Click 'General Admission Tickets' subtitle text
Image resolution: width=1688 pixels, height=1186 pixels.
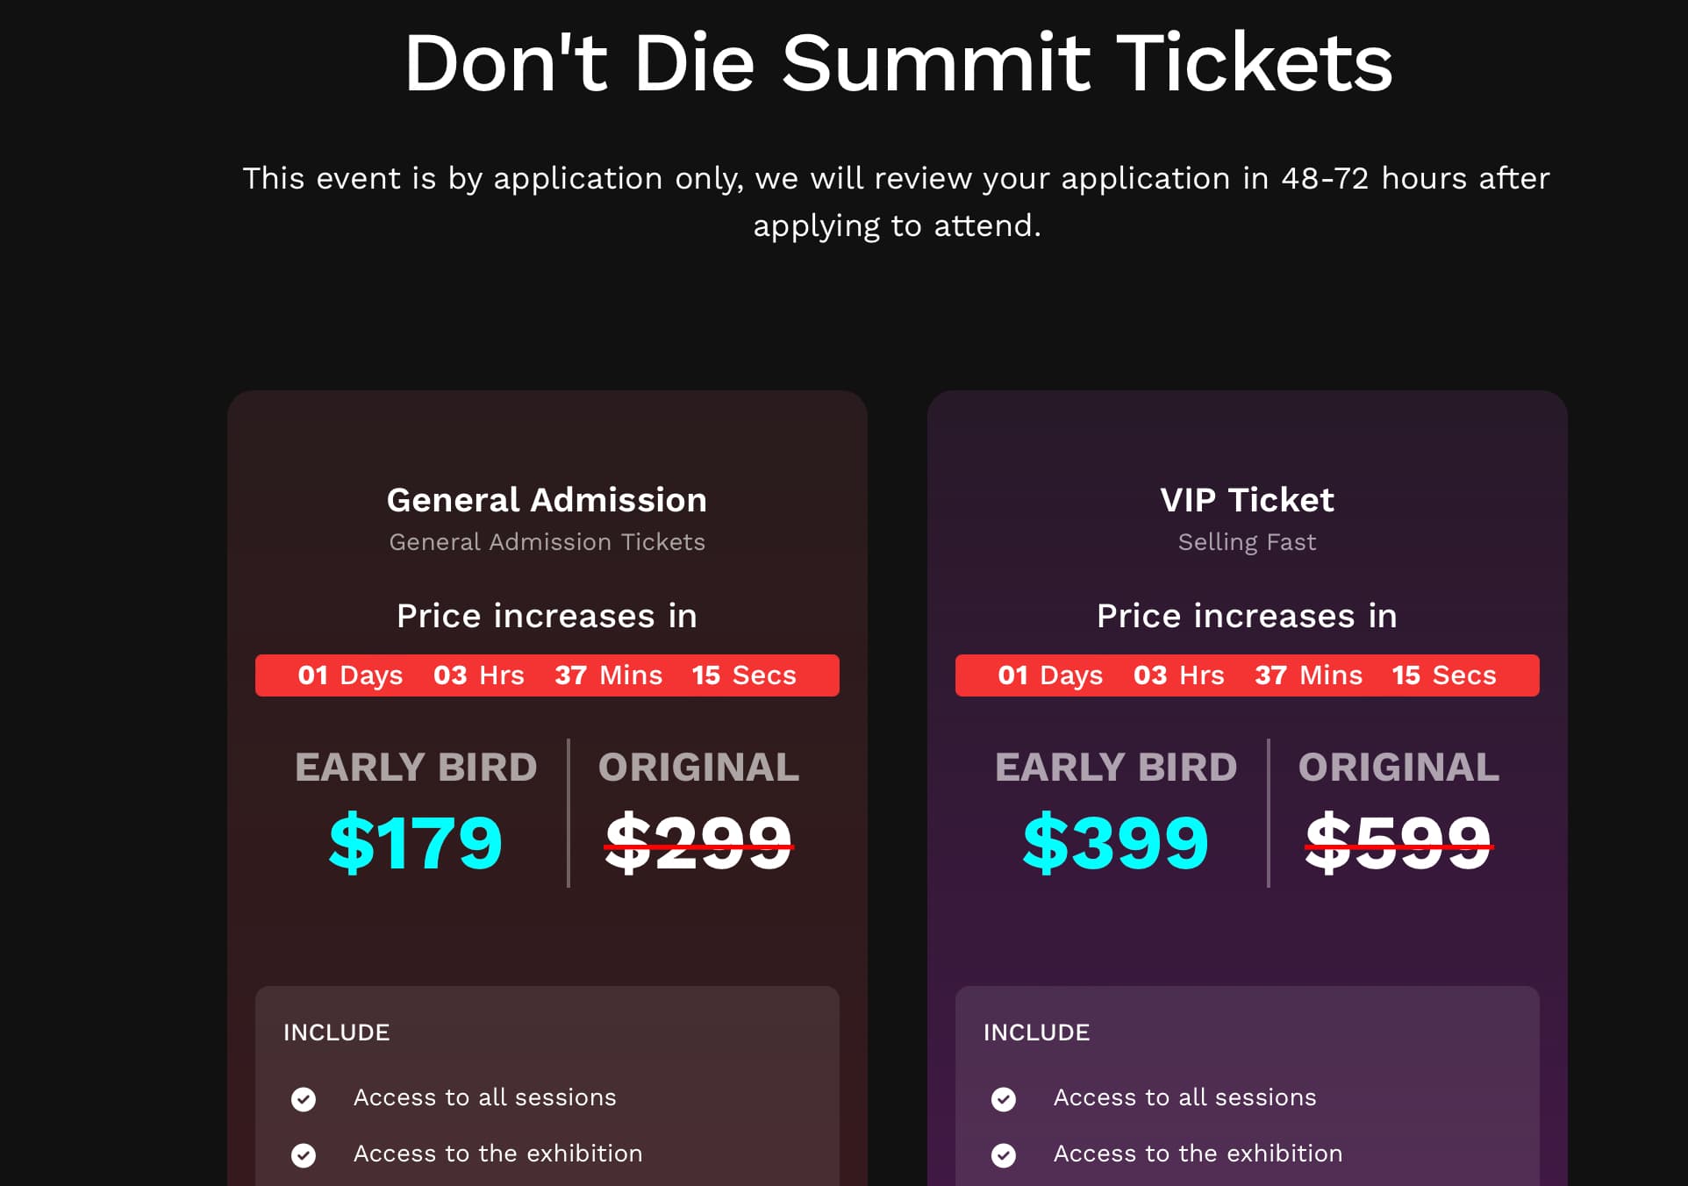pos(547,542)
